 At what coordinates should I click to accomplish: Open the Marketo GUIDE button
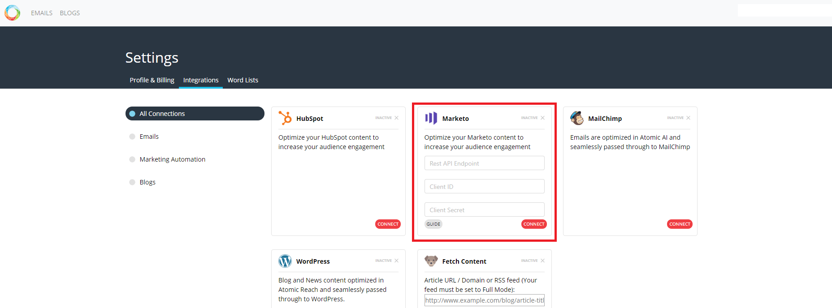click(x=433, y=224)
